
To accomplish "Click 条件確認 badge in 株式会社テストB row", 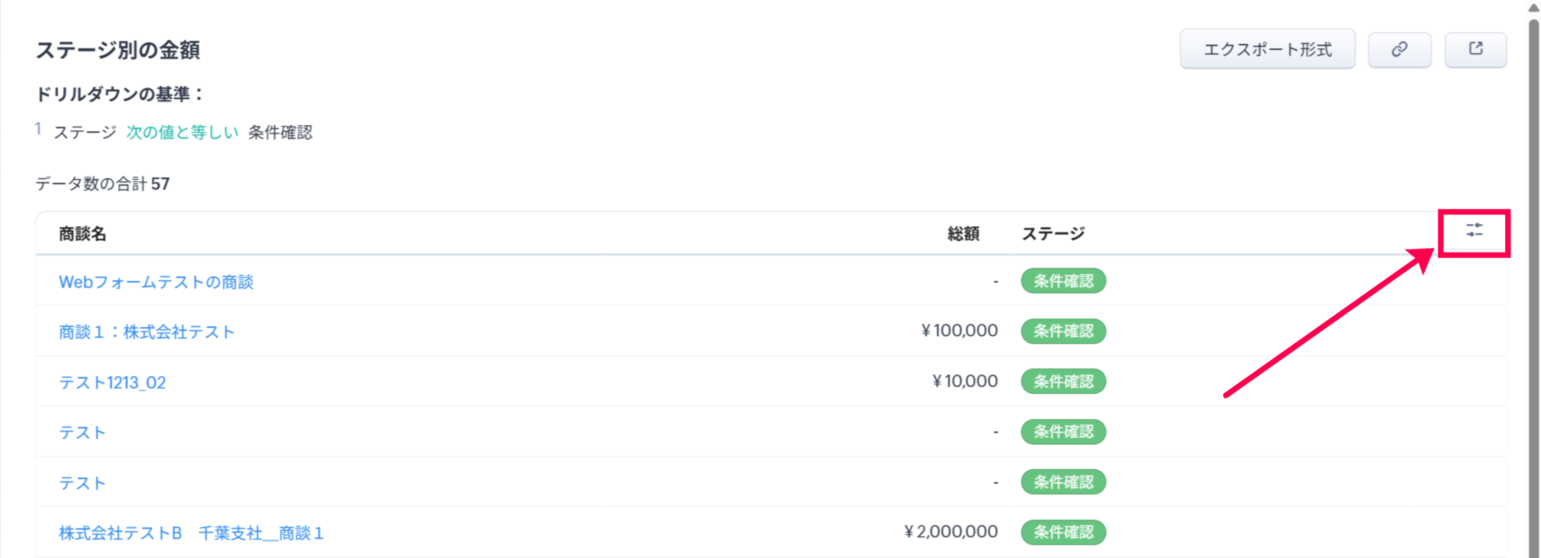I will click(x=1063, y=532).
